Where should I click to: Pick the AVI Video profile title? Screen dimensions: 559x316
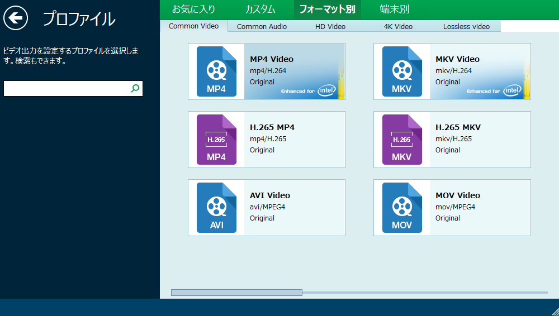point(270,195)
